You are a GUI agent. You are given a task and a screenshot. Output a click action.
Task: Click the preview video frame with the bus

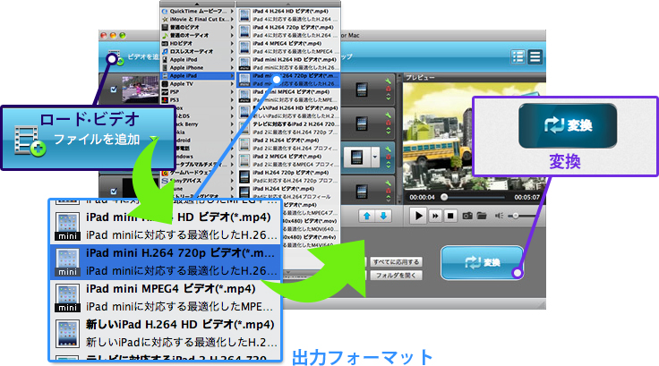click(x=474, y=136)
